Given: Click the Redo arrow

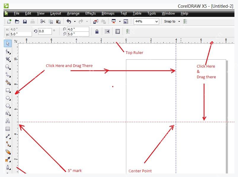Looking at the screenshot, I should click(81, 21).
